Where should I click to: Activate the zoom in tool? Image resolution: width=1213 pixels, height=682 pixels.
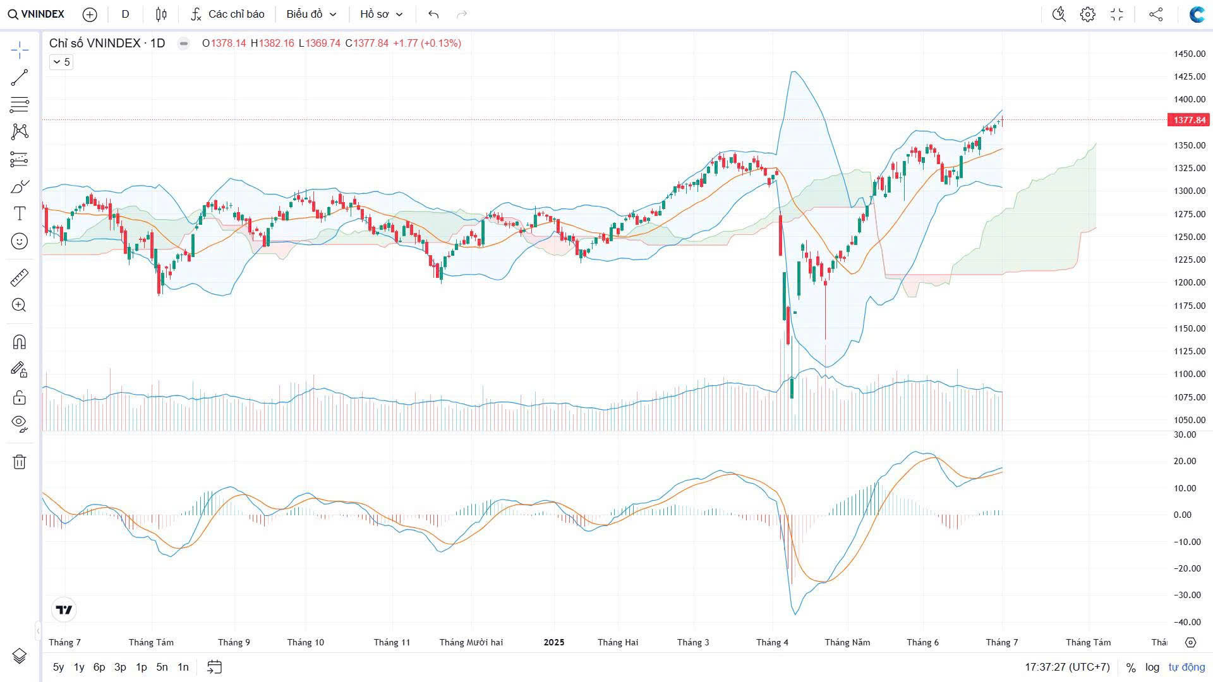click(20, 306)
